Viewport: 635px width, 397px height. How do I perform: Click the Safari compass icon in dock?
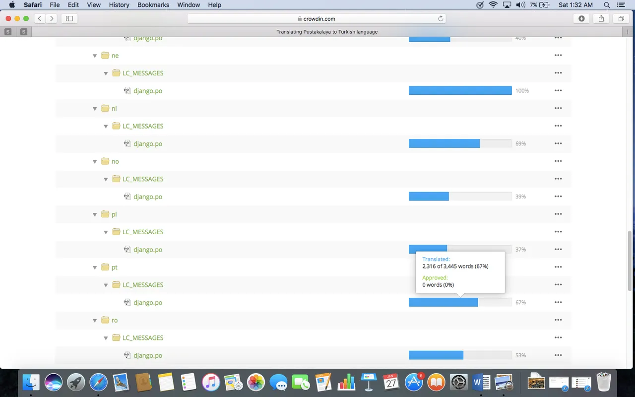coord(98,382)
